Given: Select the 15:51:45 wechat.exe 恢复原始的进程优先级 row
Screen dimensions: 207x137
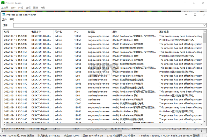Looking at the screenshot, I should [x=103, y=103].
